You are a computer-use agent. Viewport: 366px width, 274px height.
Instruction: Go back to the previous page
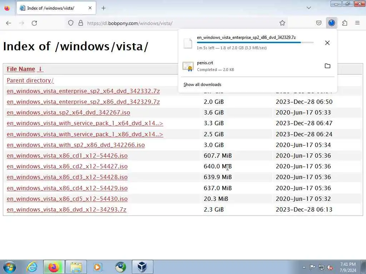coord(9,23)
